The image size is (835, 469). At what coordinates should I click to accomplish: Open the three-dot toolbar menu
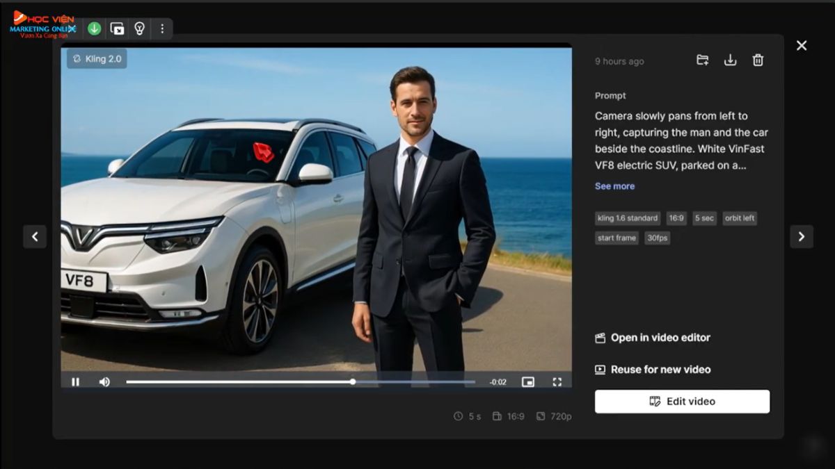click(x=162, y=28)
